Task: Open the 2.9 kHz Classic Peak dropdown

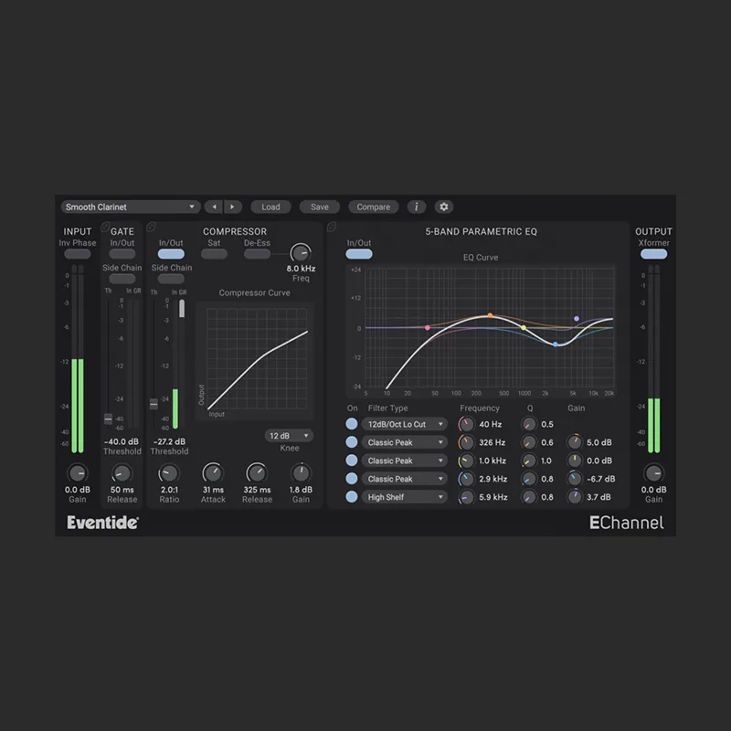Action: tap(404, 479)
